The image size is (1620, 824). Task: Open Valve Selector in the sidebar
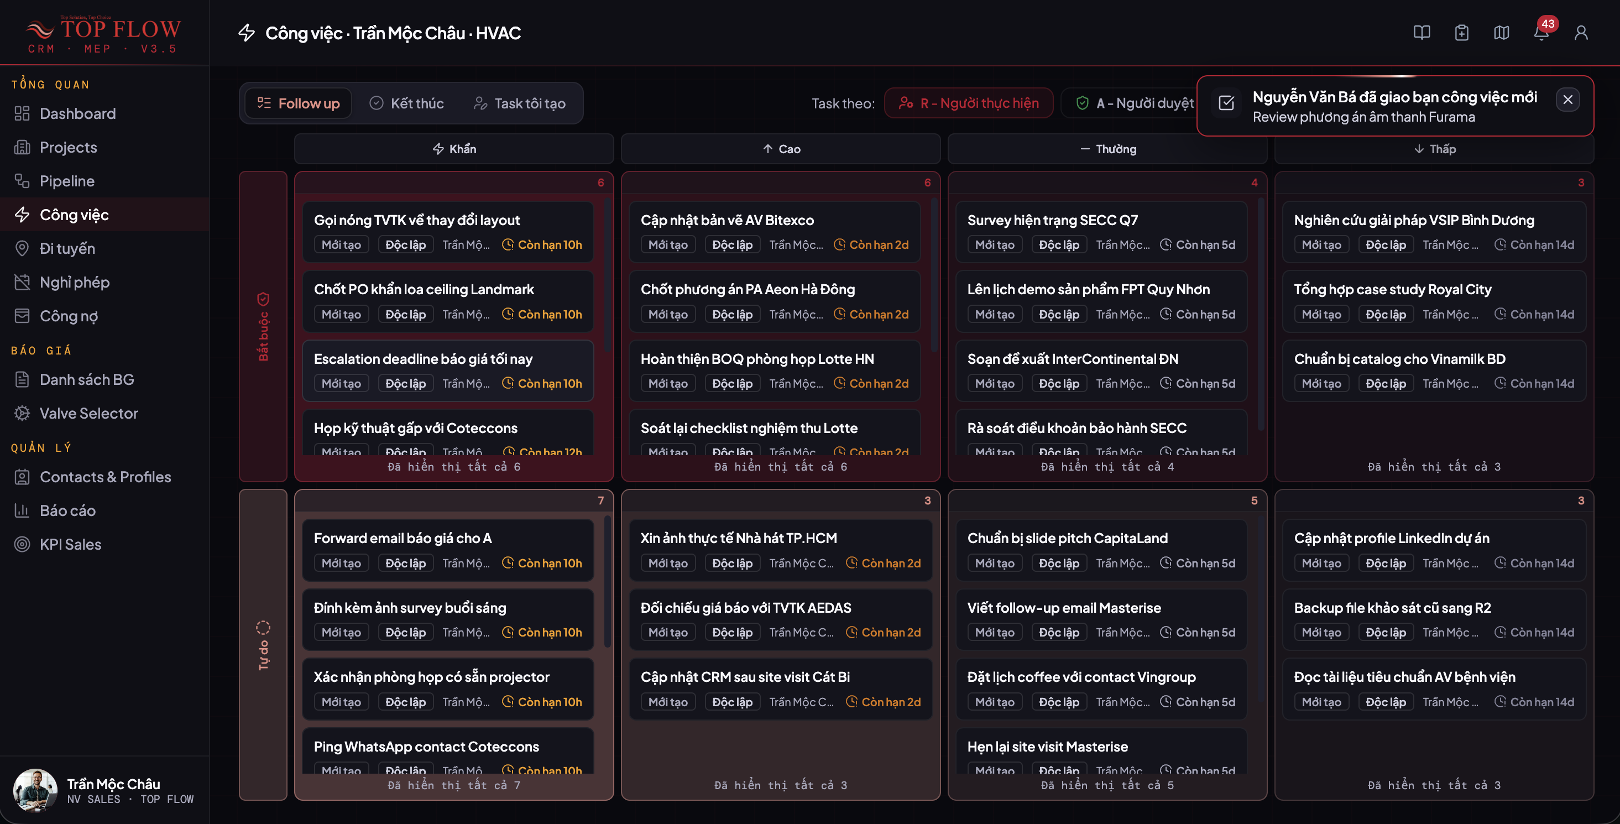(x=104, y=413)
